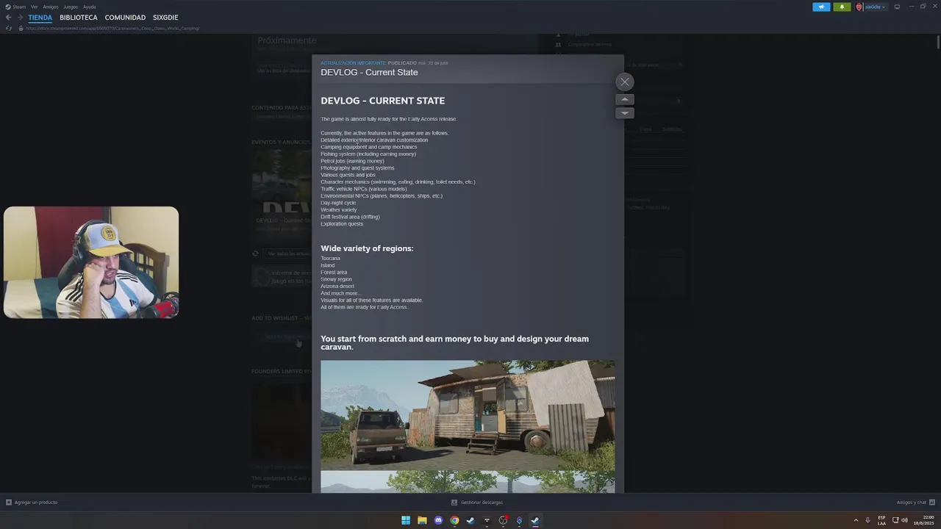Open the Ver menu
This screenshot has height=529, width=941.
34,7
